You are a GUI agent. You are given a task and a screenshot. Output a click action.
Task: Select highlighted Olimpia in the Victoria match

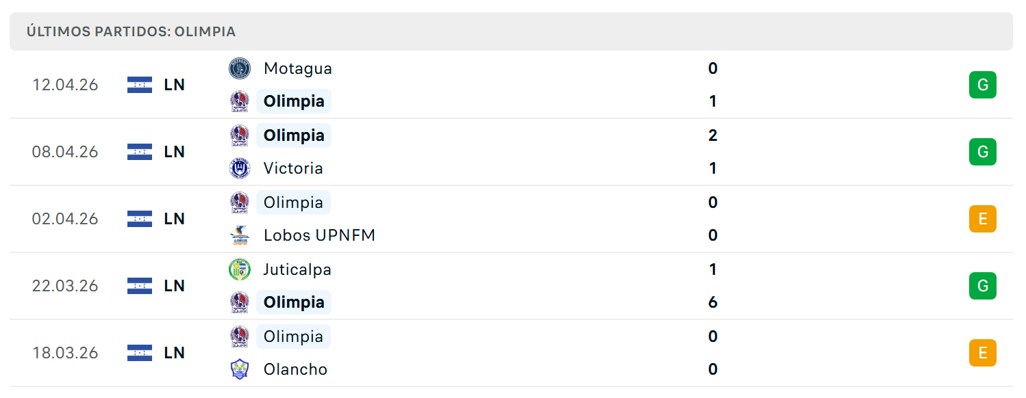(x=294, y=135)
